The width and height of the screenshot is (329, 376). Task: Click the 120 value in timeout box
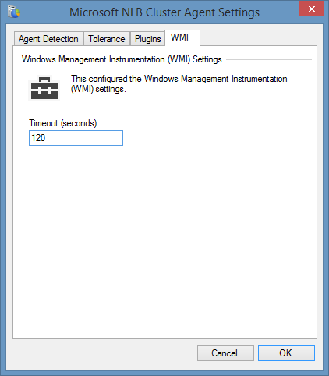[x=38, y=138]
